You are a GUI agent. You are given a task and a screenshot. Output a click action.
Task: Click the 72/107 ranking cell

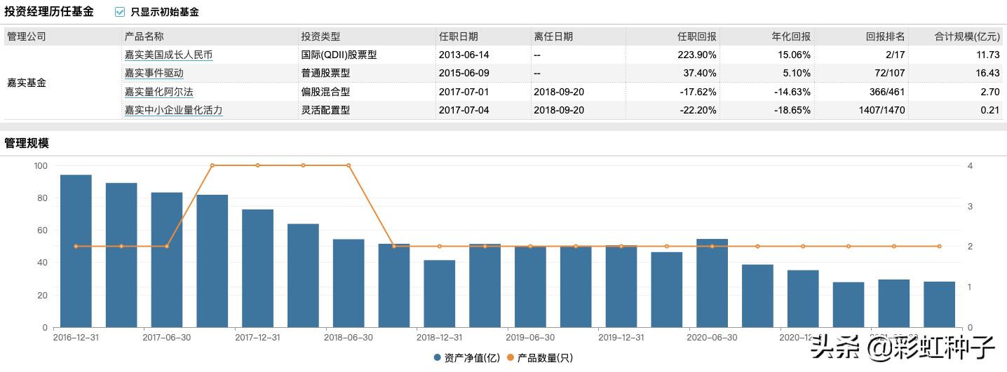click(890, 73)
